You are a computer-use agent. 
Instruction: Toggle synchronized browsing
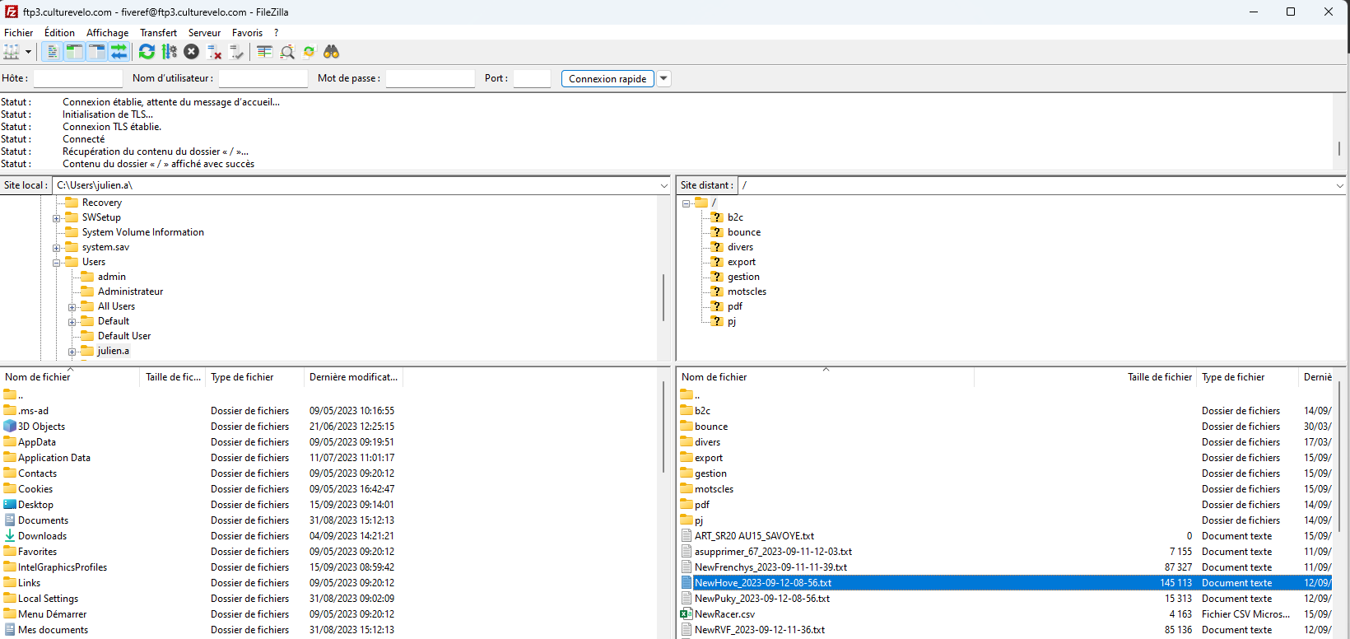tap(309, 52)
